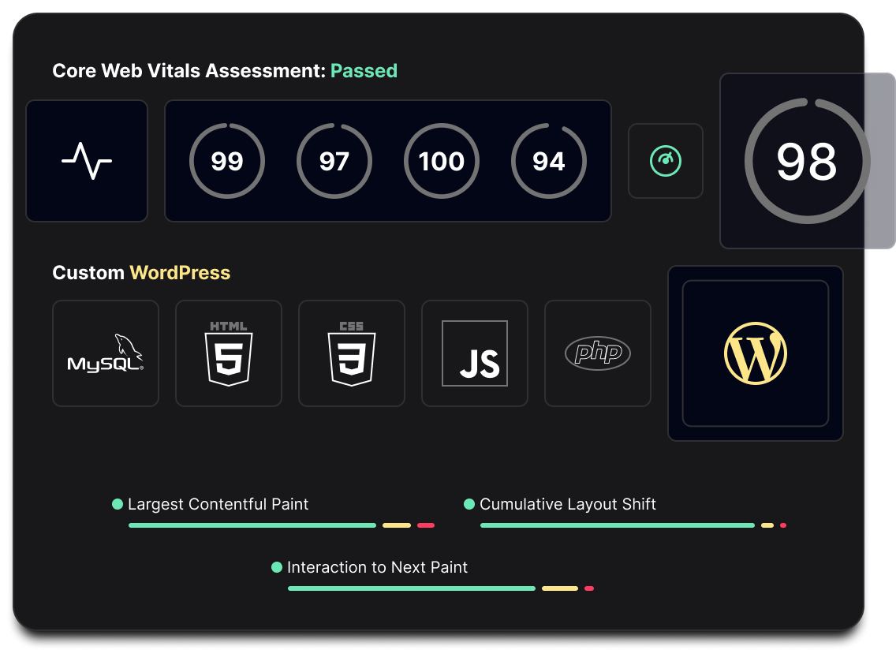896x650 pixels.
Task: Click the green "Passed" status text
Action: point(364,71)
